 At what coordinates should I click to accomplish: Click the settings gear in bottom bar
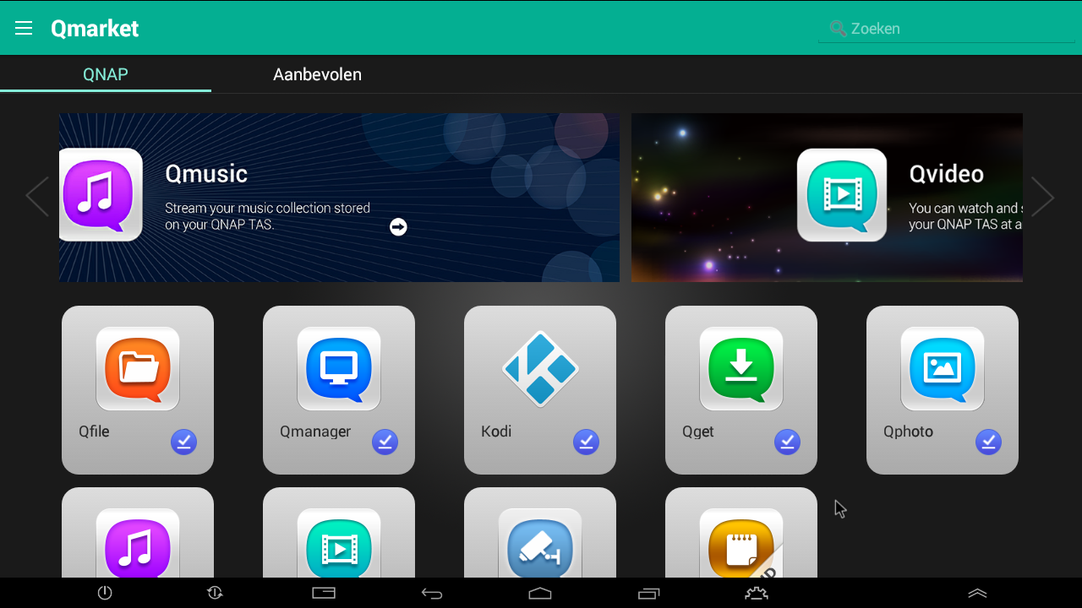coord(757,593)
